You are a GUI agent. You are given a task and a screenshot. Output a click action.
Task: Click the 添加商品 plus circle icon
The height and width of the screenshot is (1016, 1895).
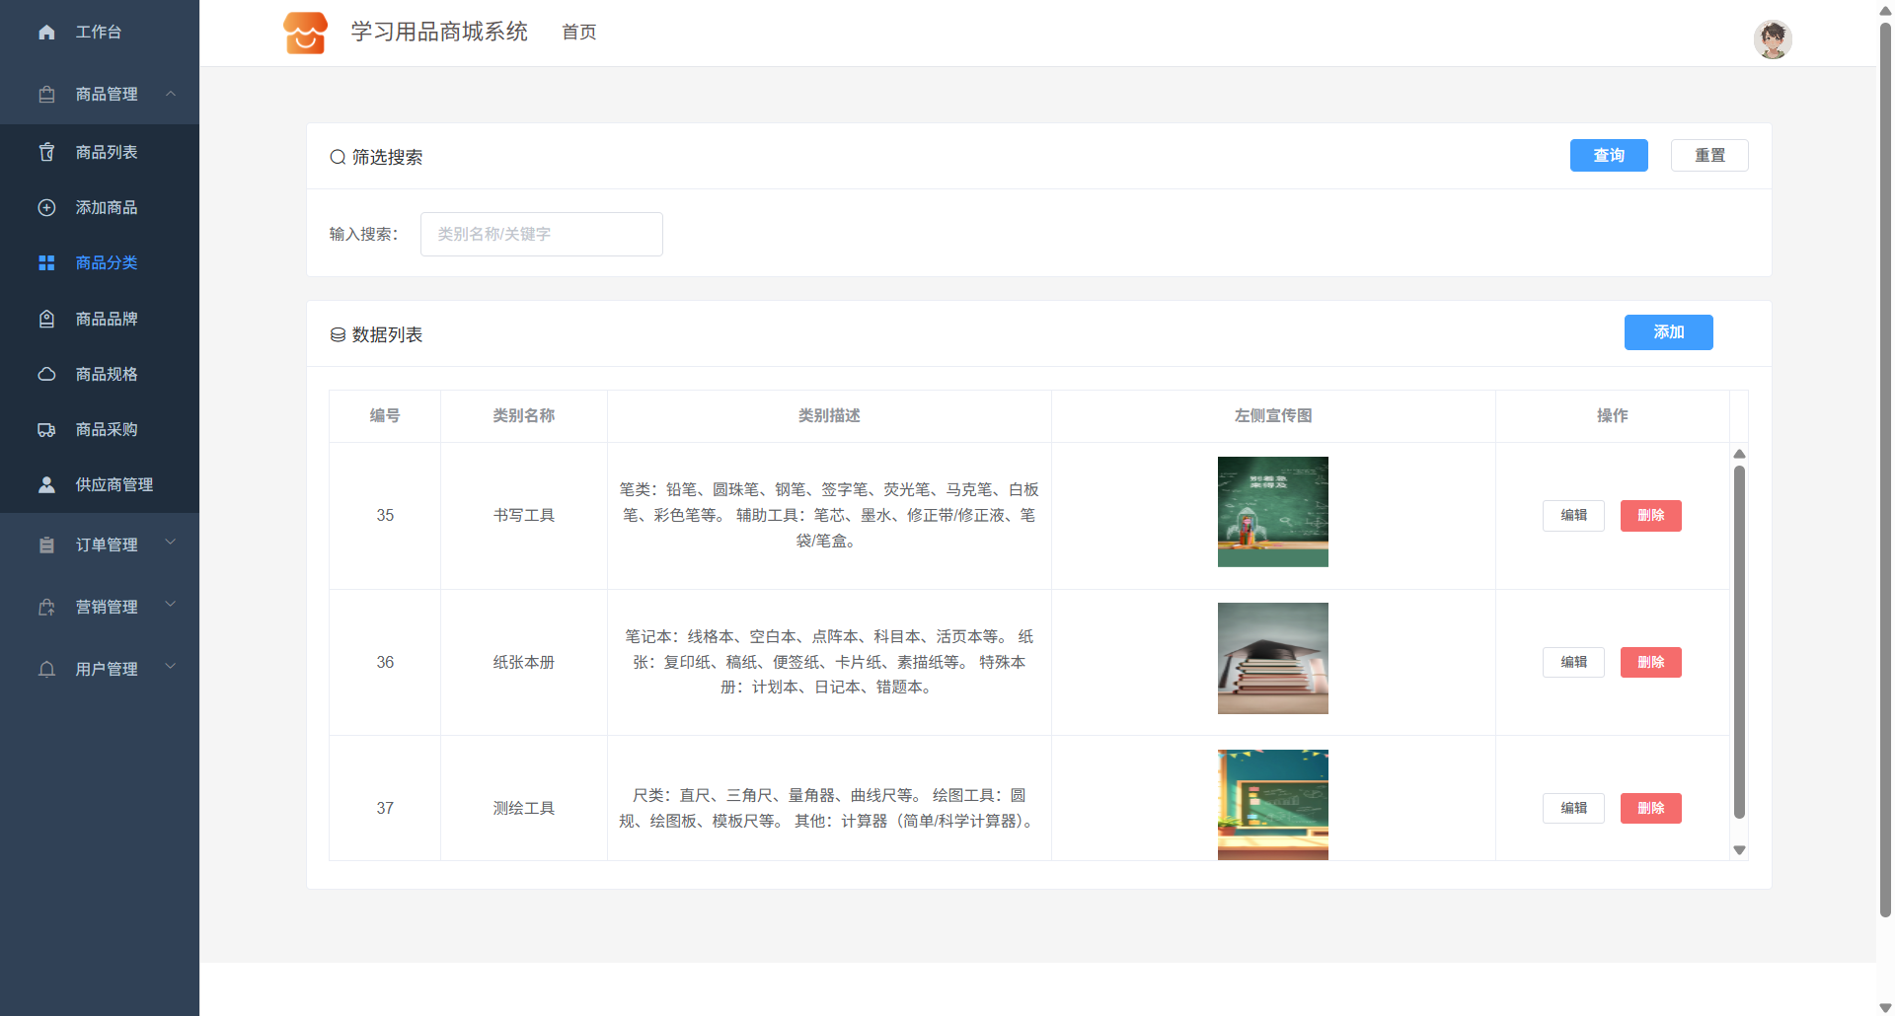click(x=46, y=207)
